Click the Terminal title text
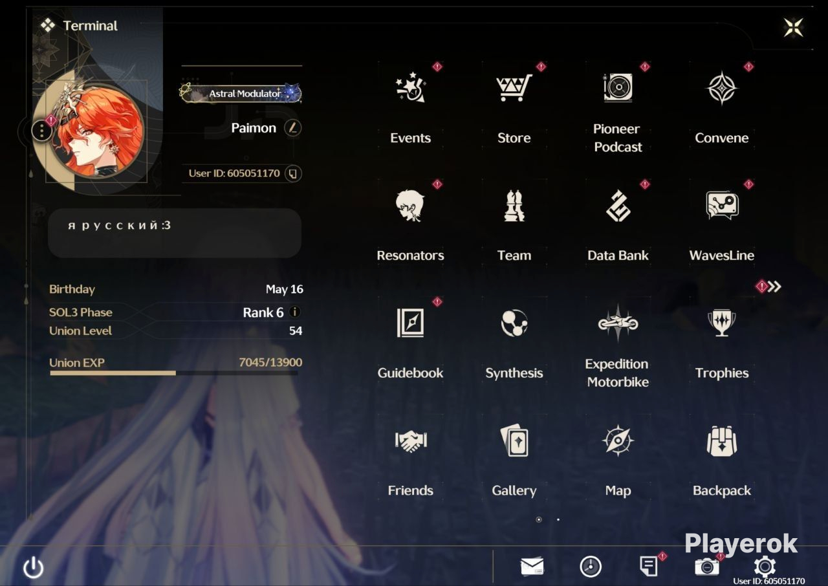The image size is (828, 586). click(91, 26)
